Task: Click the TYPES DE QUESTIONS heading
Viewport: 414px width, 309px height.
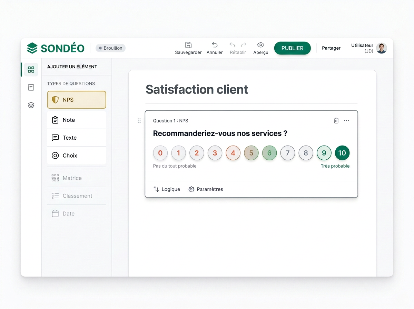Action: 71,83
